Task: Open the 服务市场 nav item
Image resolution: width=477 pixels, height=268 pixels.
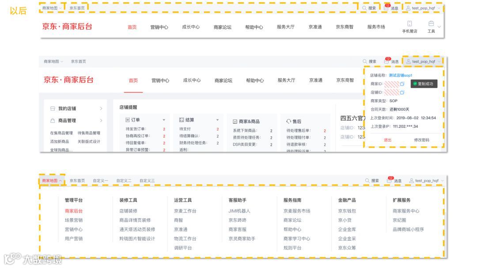Action: coord(376,27)
